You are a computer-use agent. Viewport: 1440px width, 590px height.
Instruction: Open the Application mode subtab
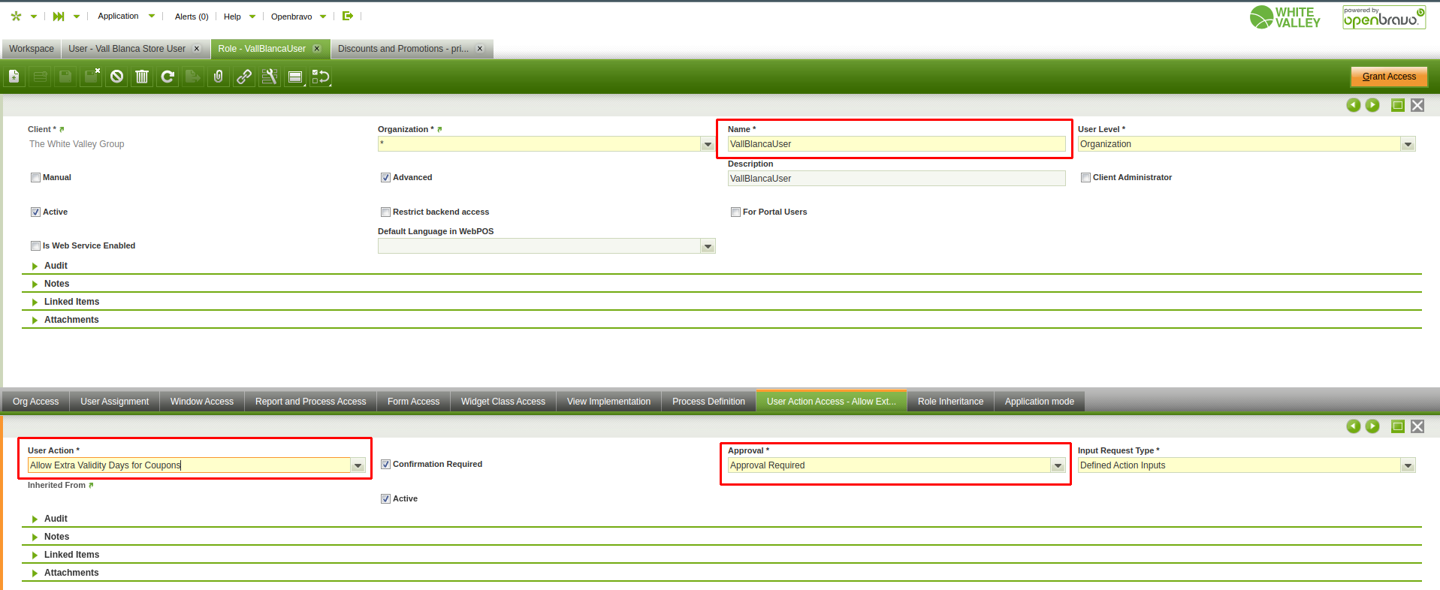[1039, 402]
